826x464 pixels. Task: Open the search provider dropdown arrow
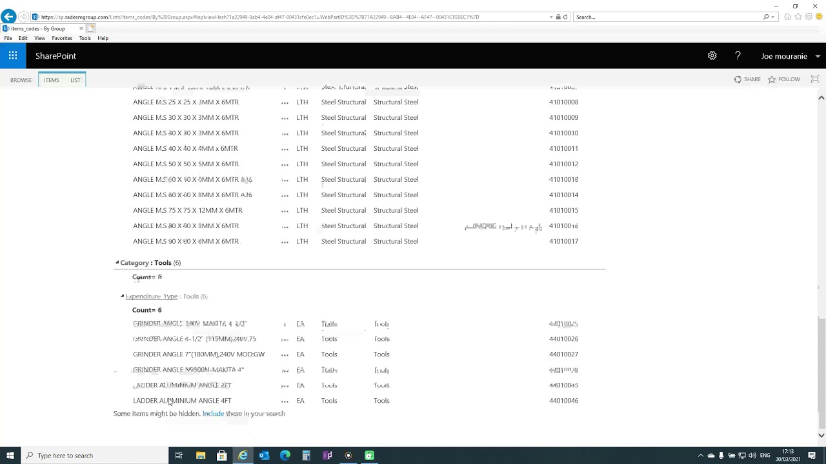774,17
